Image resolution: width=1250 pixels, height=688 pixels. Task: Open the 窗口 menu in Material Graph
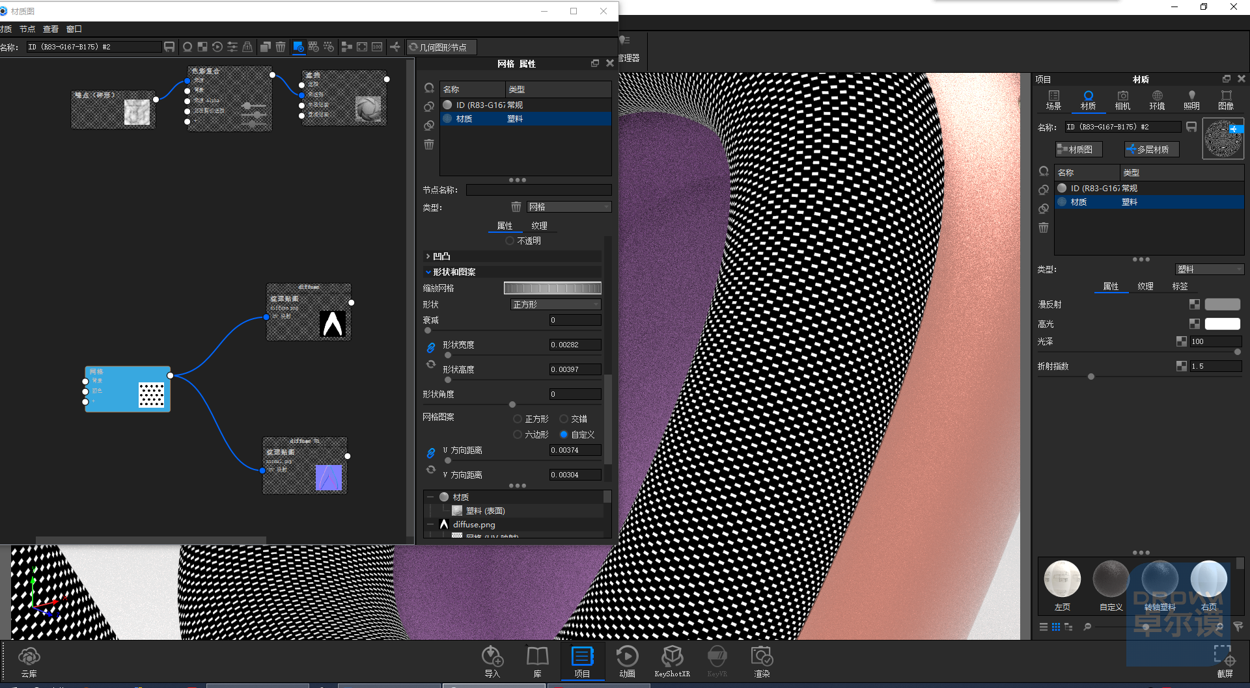coord(74,29)
